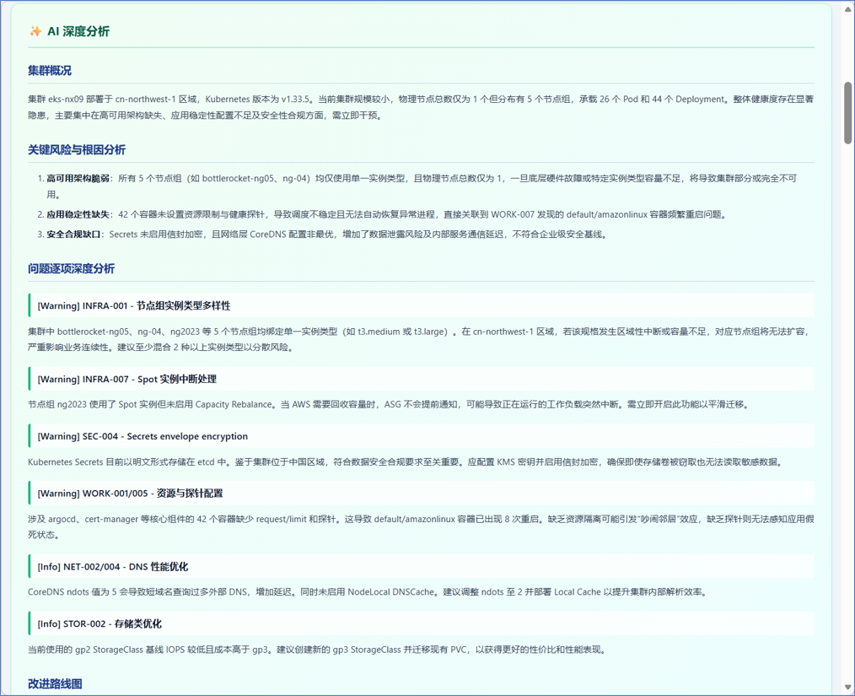Click the sparkle icon beside AI 深度分析

click(35, 32)
